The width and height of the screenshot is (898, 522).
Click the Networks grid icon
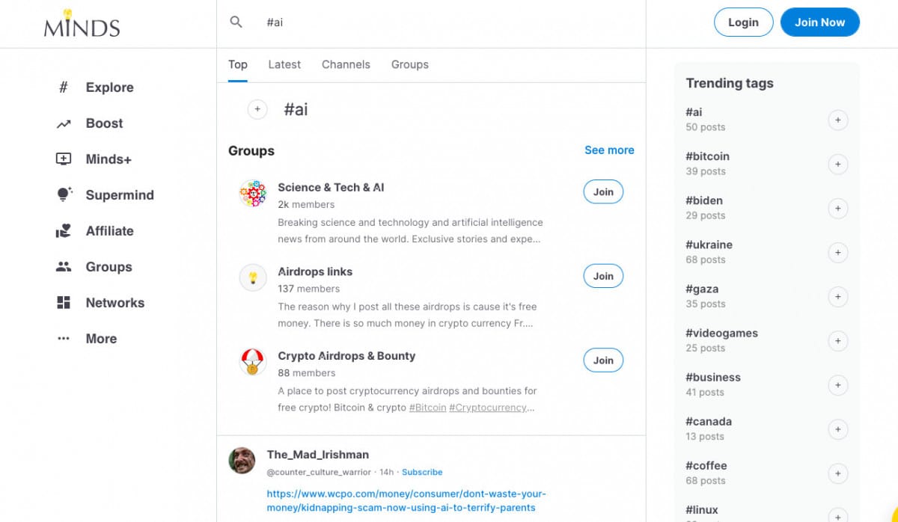coord(64,303)
